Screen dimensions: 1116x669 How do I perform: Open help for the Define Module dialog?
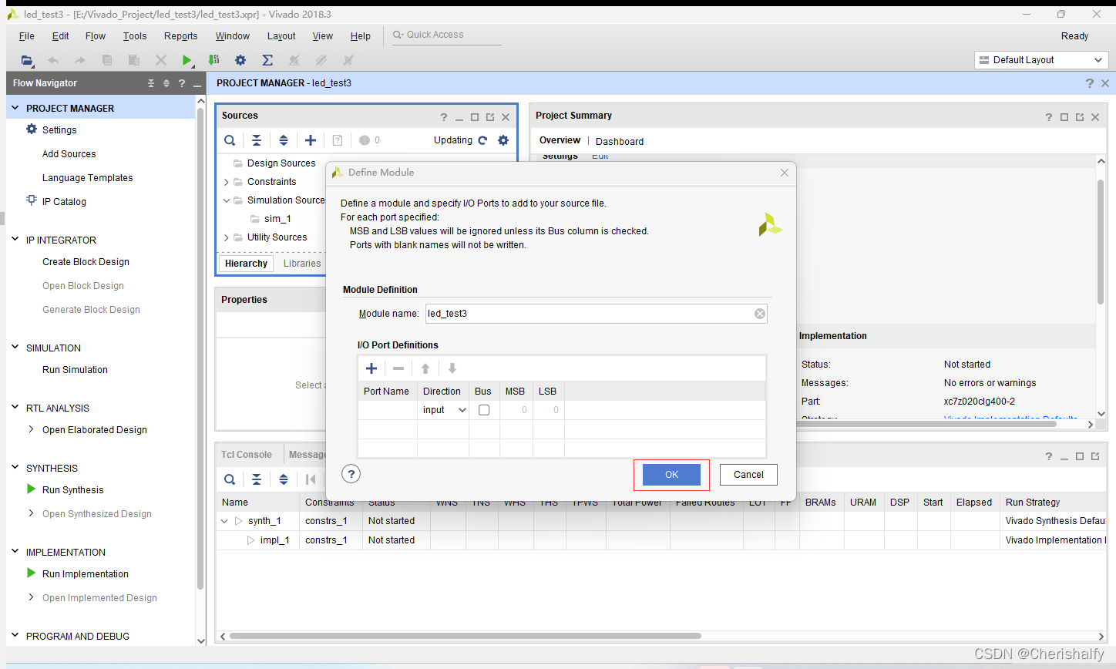351,474
